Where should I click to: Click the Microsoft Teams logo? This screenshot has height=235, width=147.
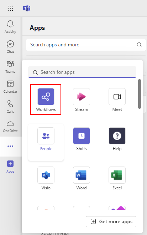click(x=27, y=8)
